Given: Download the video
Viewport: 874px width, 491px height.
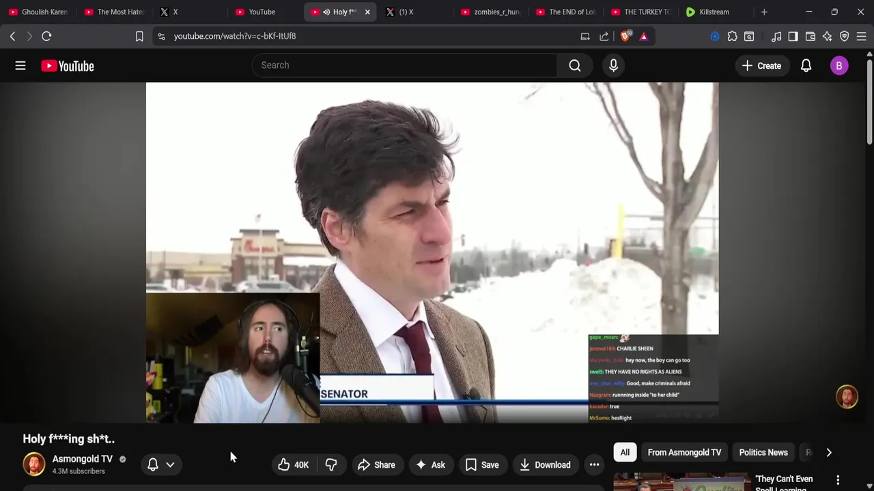Looking at the screenshot, I should click(545, 465).
